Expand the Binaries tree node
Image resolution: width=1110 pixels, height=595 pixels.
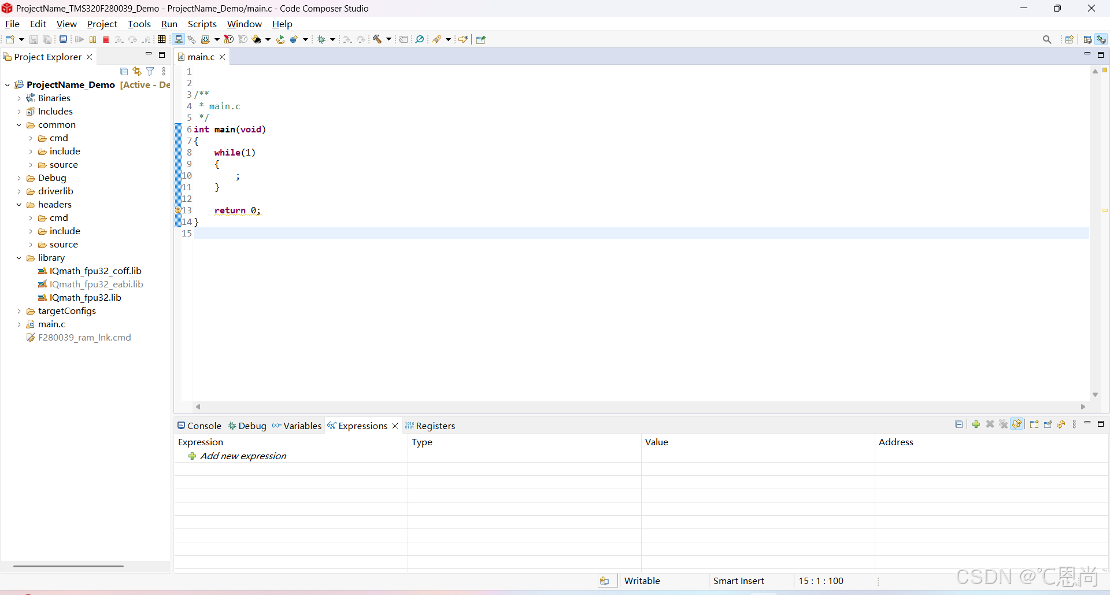[19, 98]
